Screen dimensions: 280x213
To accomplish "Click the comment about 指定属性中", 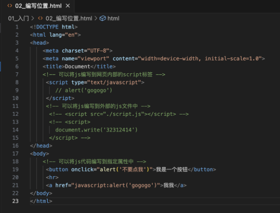I will coord(94,162).
